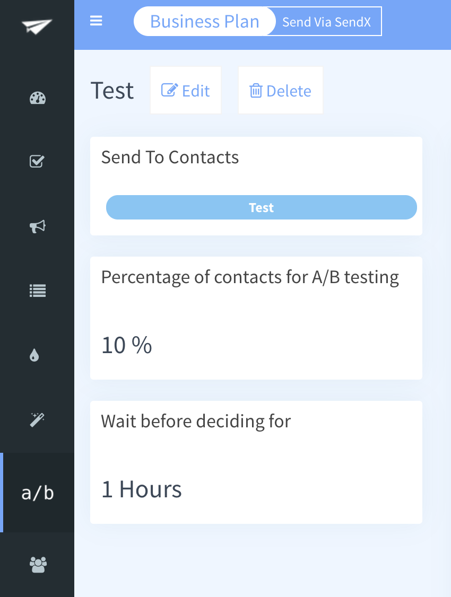Open the checkbox tasks icon in sidebar
Image resolution: width=451 pixels, height=597 pixels.
(37, 161)
